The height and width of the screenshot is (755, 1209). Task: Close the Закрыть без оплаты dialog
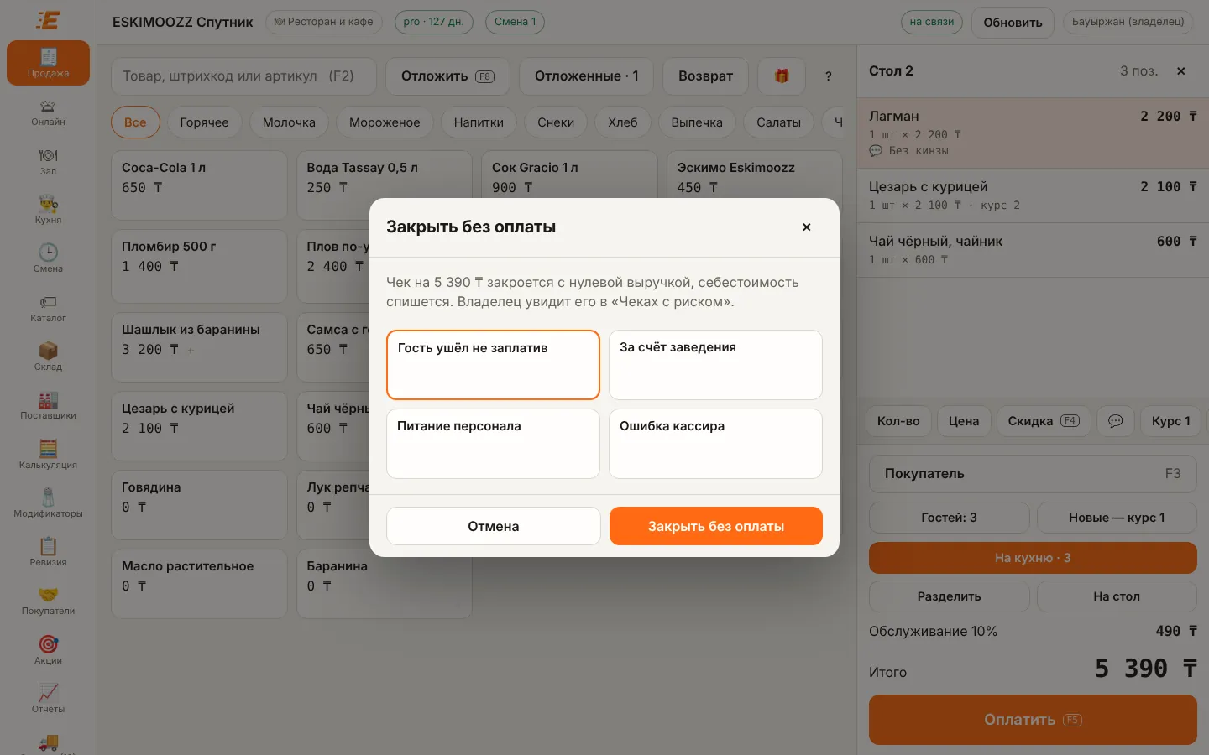[x=806, y=227]
